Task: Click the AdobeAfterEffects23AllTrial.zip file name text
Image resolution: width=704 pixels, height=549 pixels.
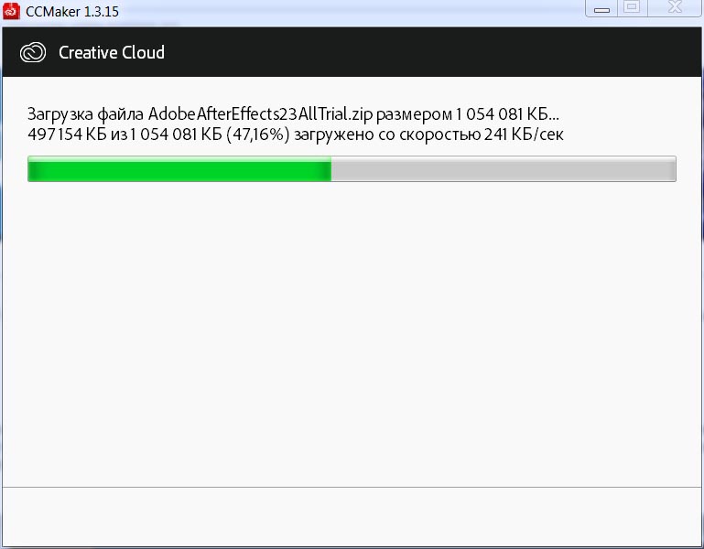Action: coord(260,114)
